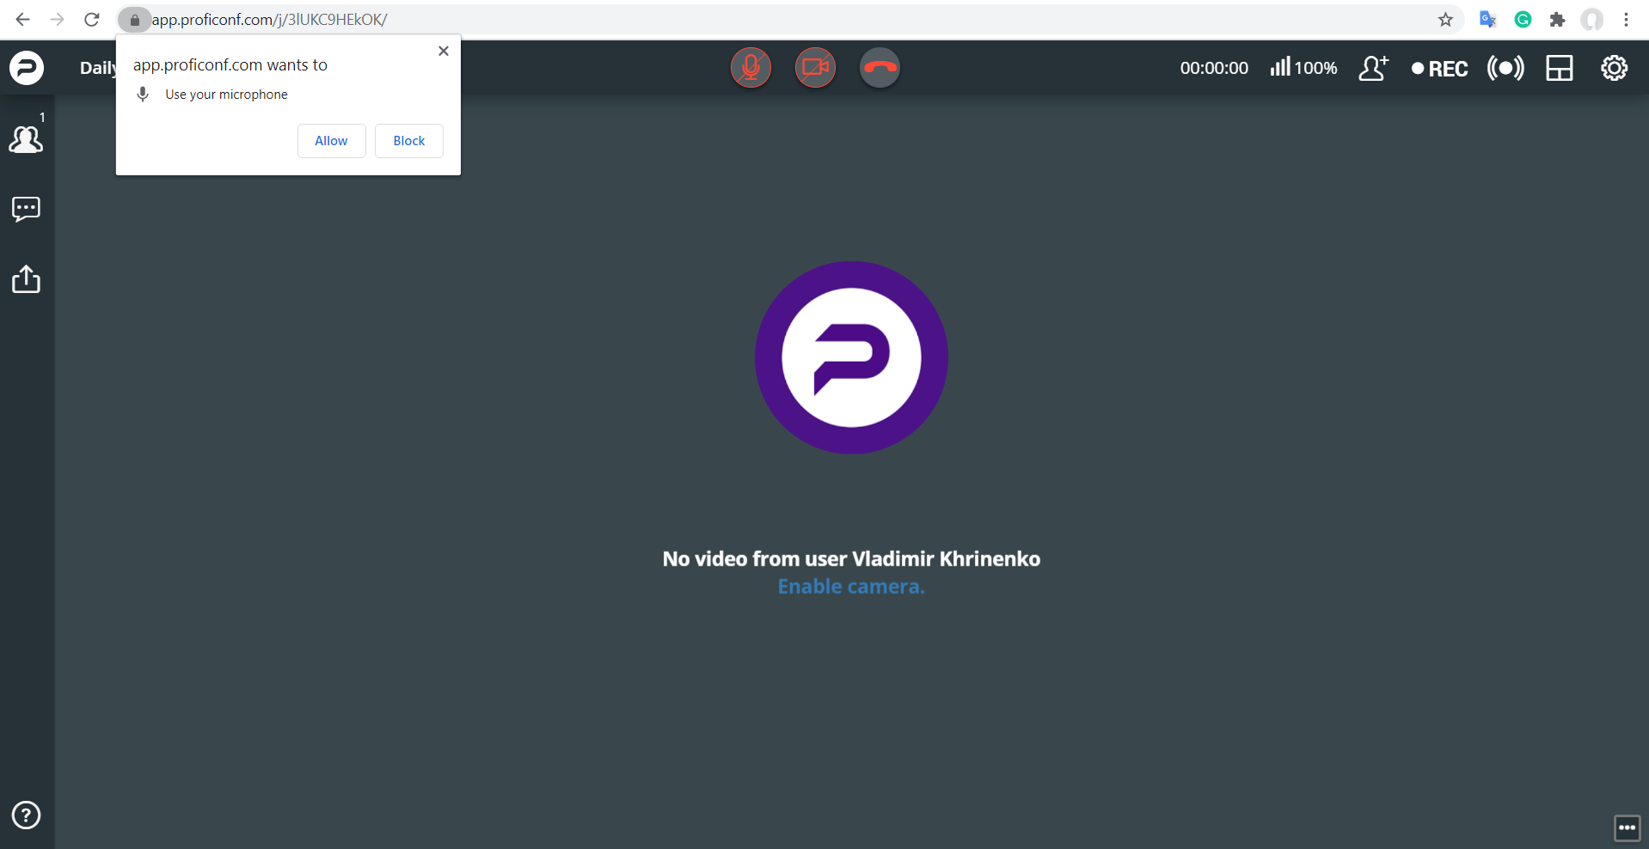Allow microphone access in permission popup
Viewport: 1649px width, 849px height.
click(331, 141)
